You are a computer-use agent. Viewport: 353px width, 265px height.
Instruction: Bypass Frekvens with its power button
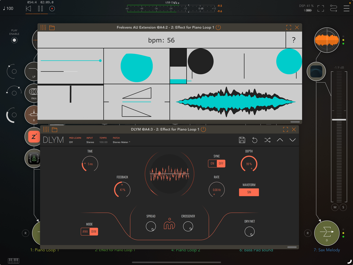[x=218, y=27]
